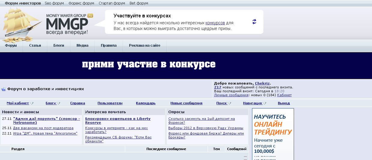Screen dimensions: 372x160
Task: Go to Seo форум in top bar
Action: [55, 3]
